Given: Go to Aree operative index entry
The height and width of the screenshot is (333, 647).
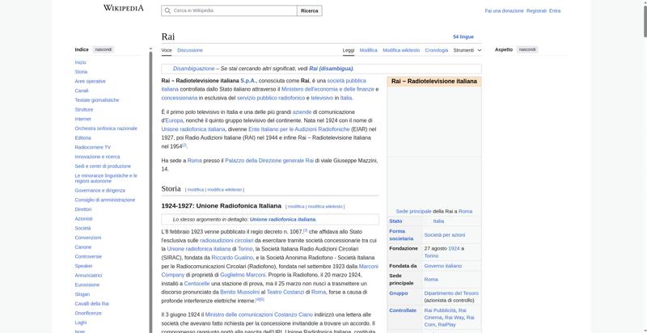Looking at the screenshot, I should click(x=90, y=81).
